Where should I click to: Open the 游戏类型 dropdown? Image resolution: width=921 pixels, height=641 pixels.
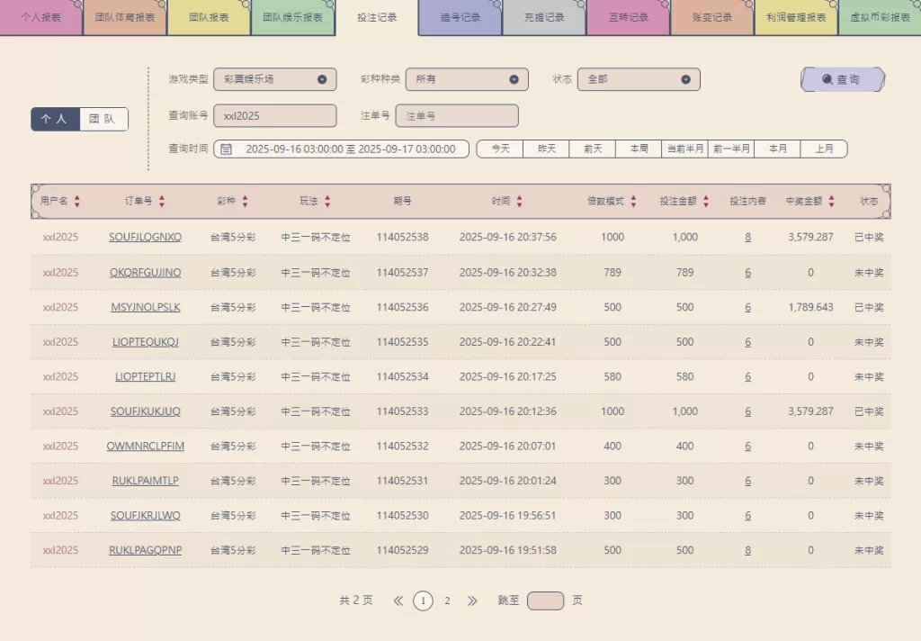pos(274,79)
